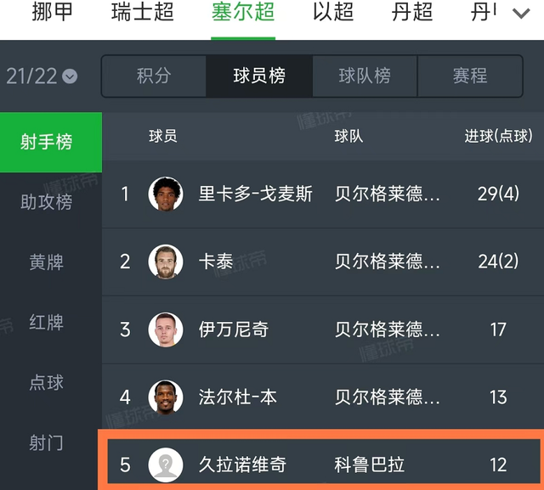Open the 21/22 season dropdown
This screenshot has width=544, height=490.
coord(42,76)
